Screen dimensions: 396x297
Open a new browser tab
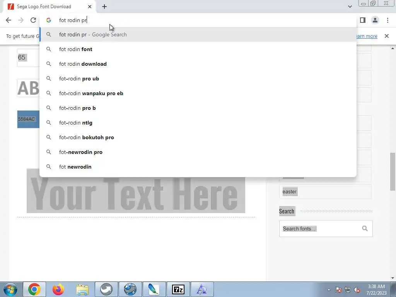[104, 7]
